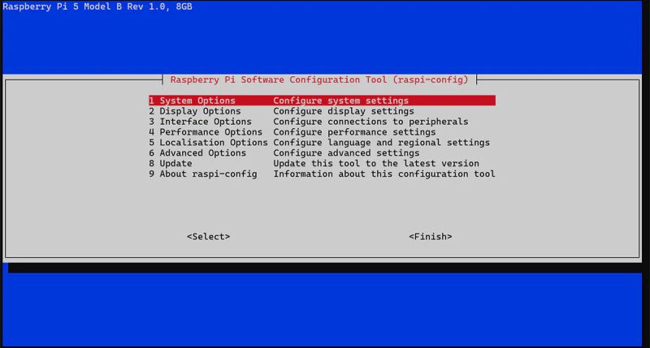
Task: Click 'Configure system settings' description
Action: pyautogui.click(x=340, y=101)
